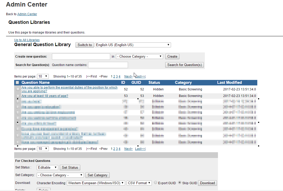Go to page 4 in bottom pagination
This screenshot has width=283, height=191.
pyautogui.click(x=119, y=149)
